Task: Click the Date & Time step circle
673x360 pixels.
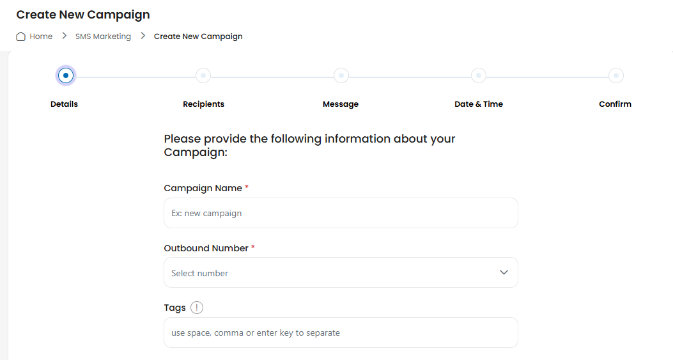Action: pyautogui.click(x=479, y=75)
